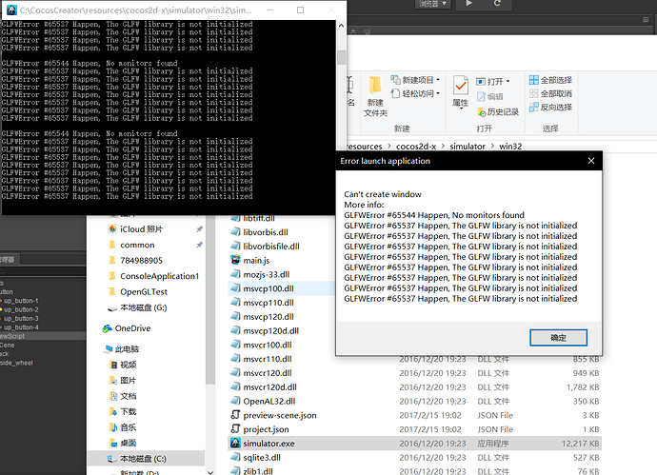
Task: Click the 历史记录 history button
Action: click(x=498, y=111)
